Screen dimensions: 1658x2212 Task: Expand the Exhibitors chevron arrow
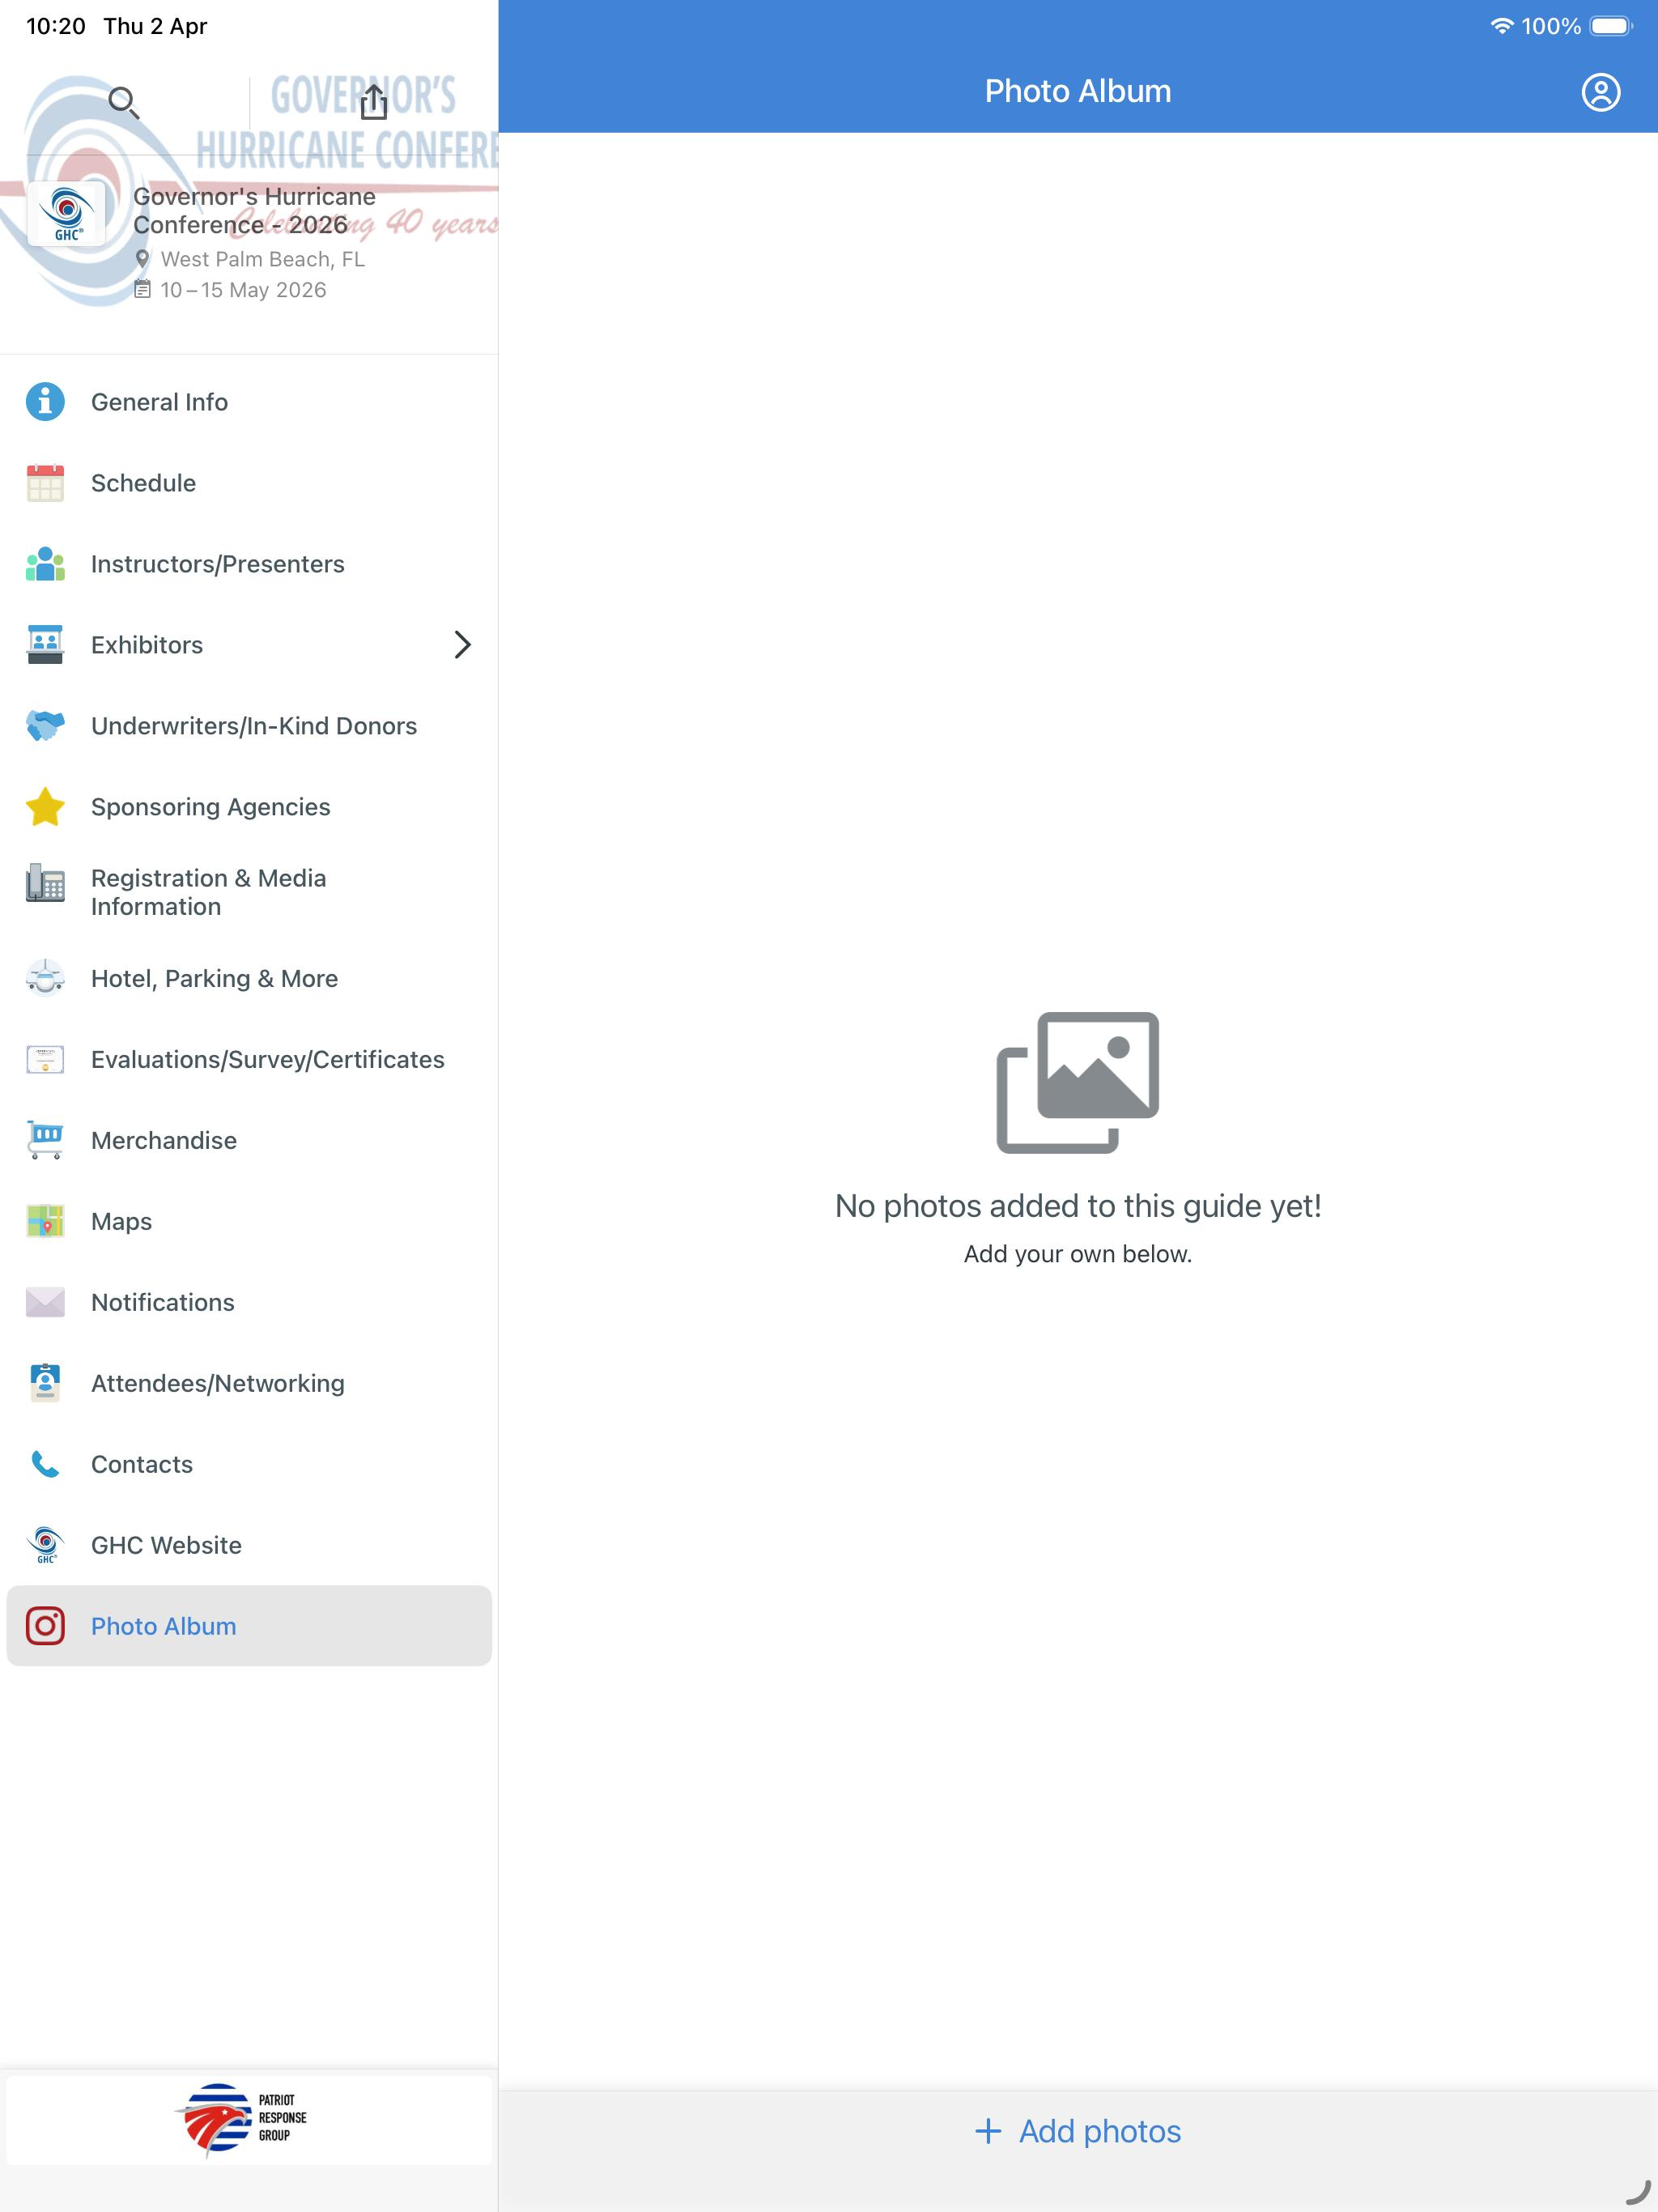pyautogui.click(x=462, y=645)
